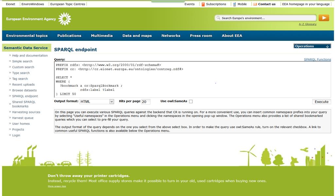This screenshot has height=196, width=335.
Task: Click the orange search submit arrow button
Action: coord(324,18)
